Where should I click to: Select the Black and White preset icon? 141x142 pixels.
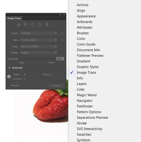46,25
